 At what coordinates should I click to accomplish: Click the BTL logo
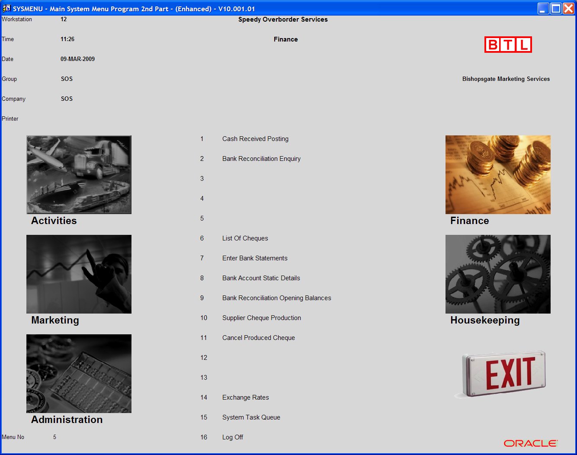[x=508, y=45]
